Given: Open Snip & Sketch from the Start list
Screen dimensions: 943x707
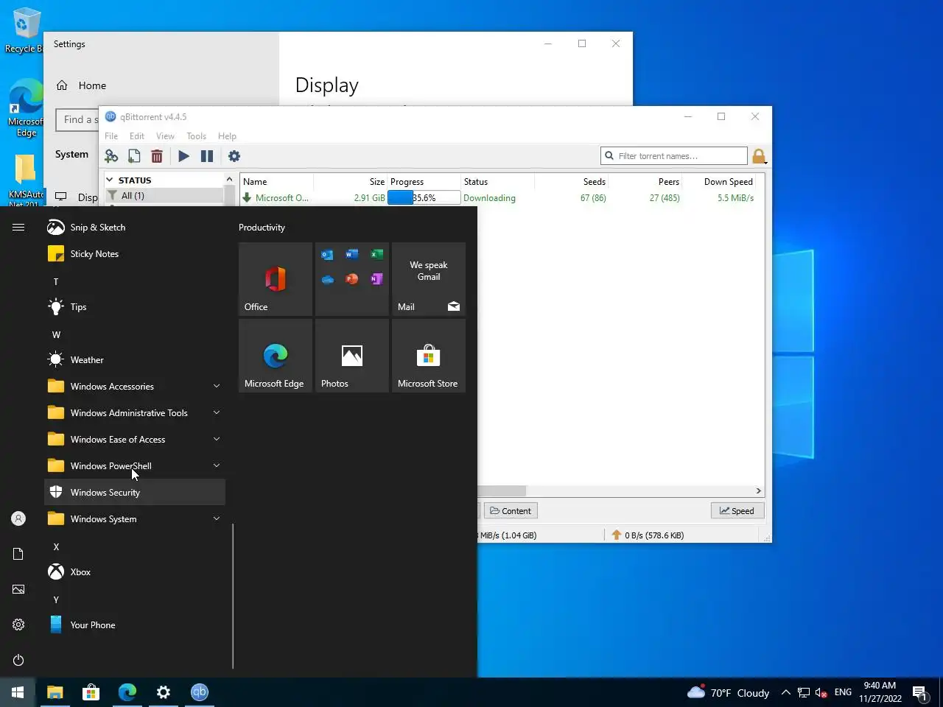Looking at the screenshot, I should tap(135, 228).
